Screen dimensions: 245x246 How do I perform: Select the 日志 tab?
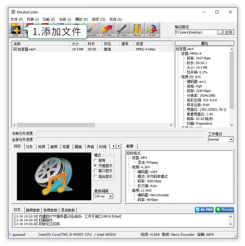17,210
